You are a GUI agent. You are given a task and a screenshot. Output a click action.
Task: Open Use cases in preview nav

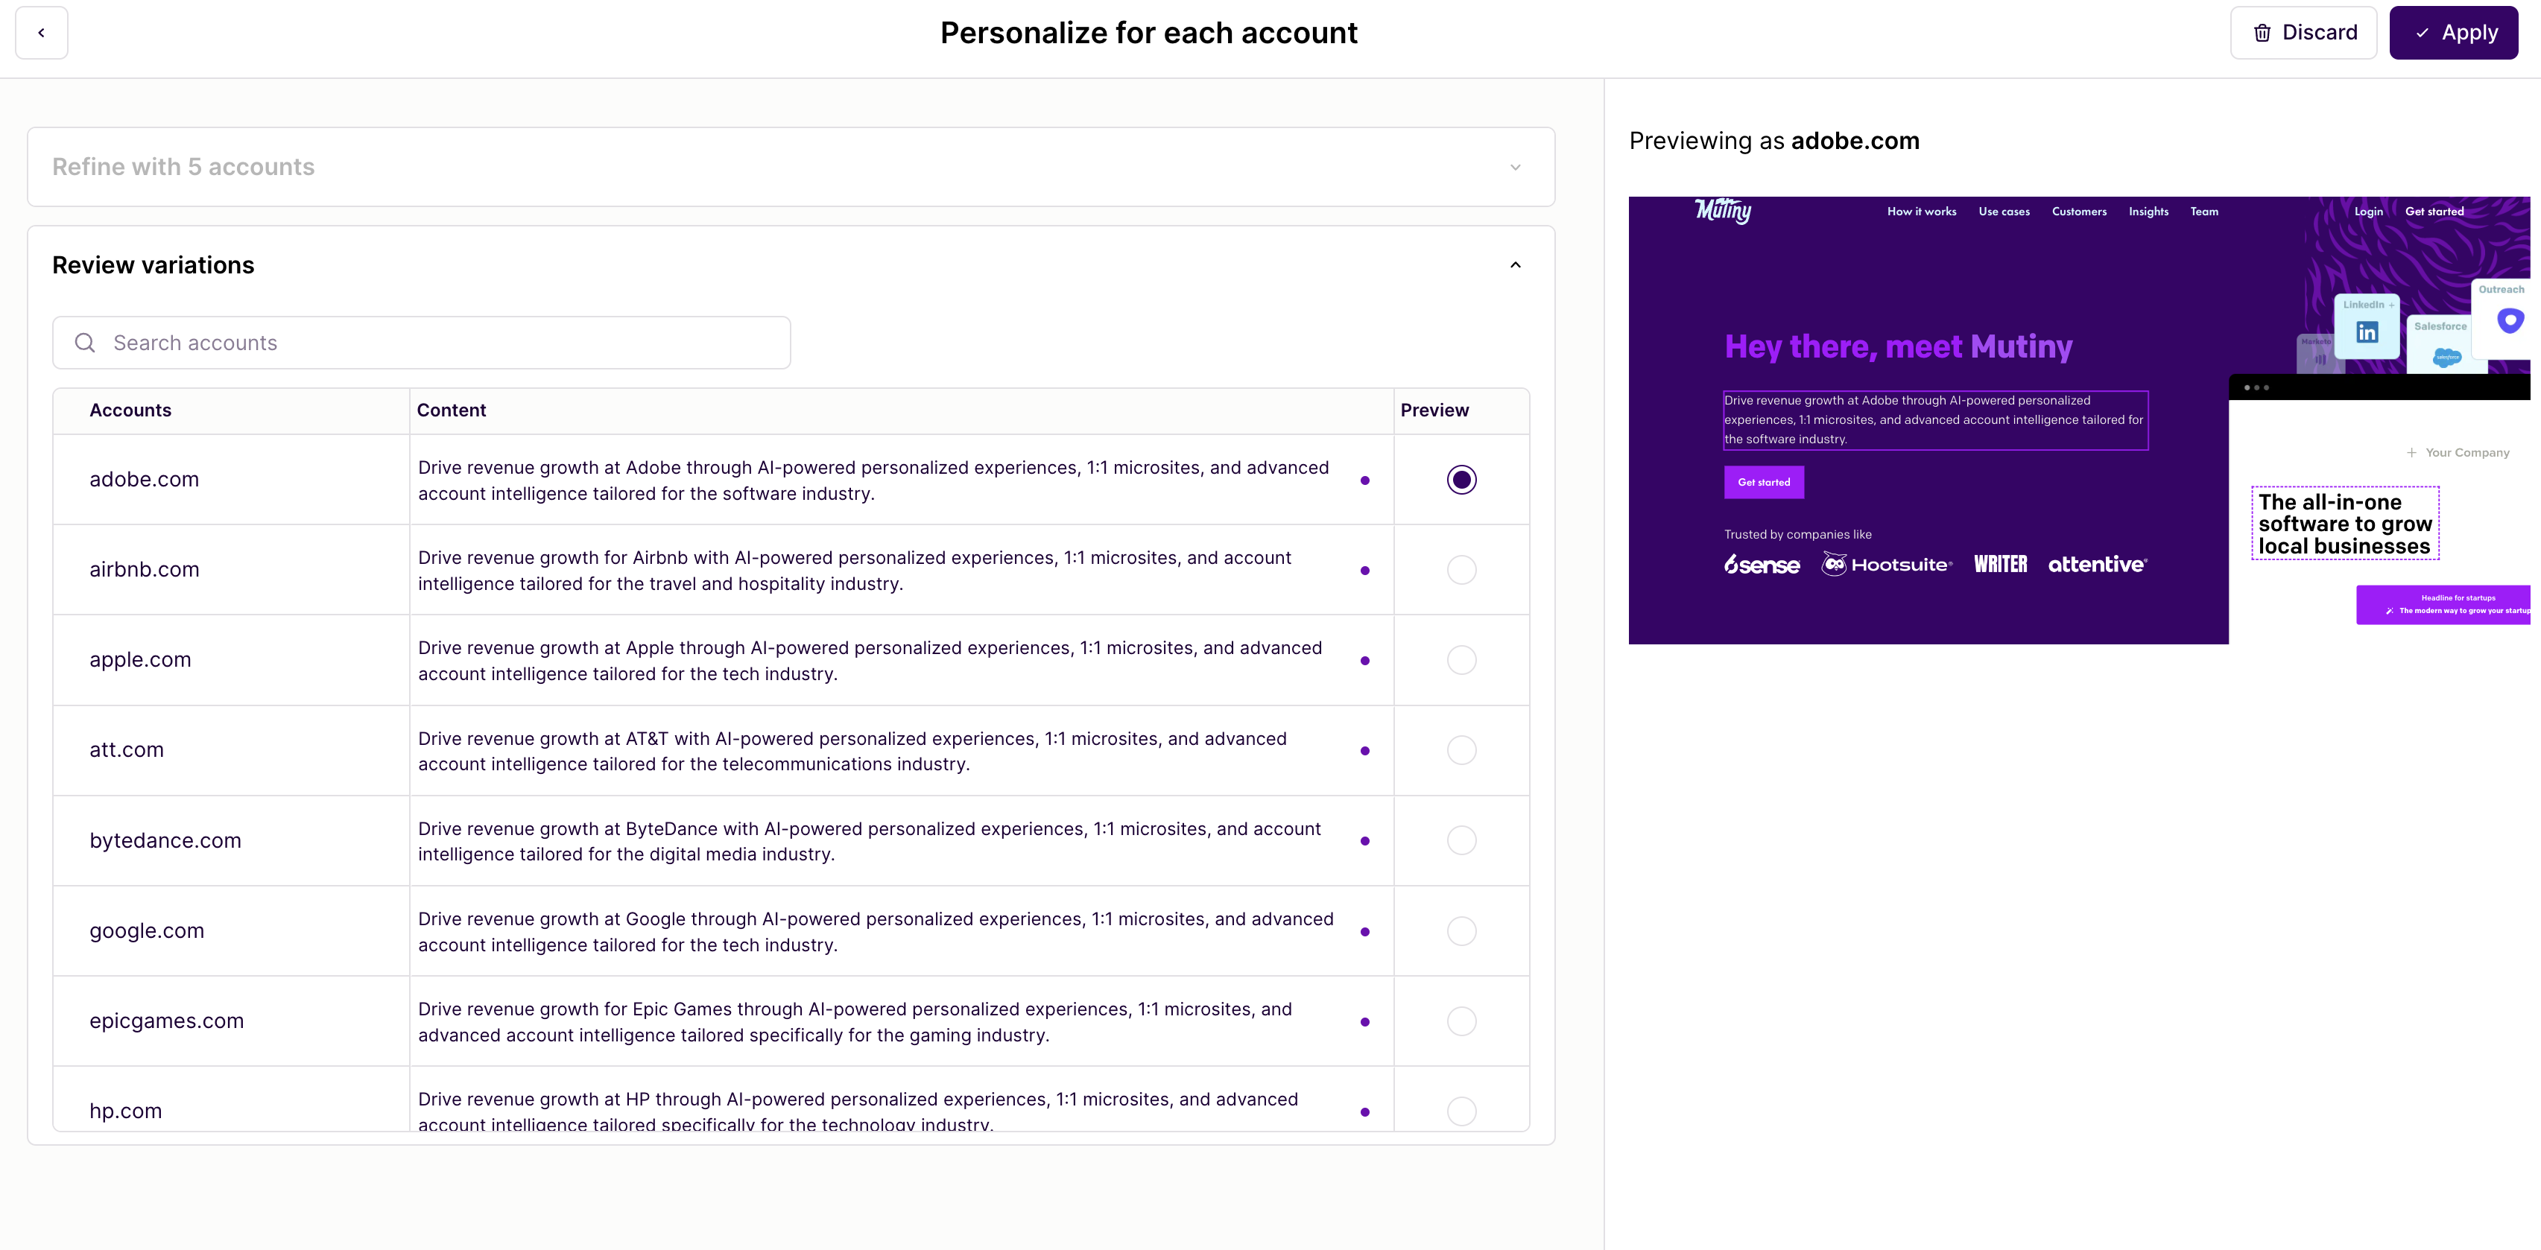(x=2004, y=211)
